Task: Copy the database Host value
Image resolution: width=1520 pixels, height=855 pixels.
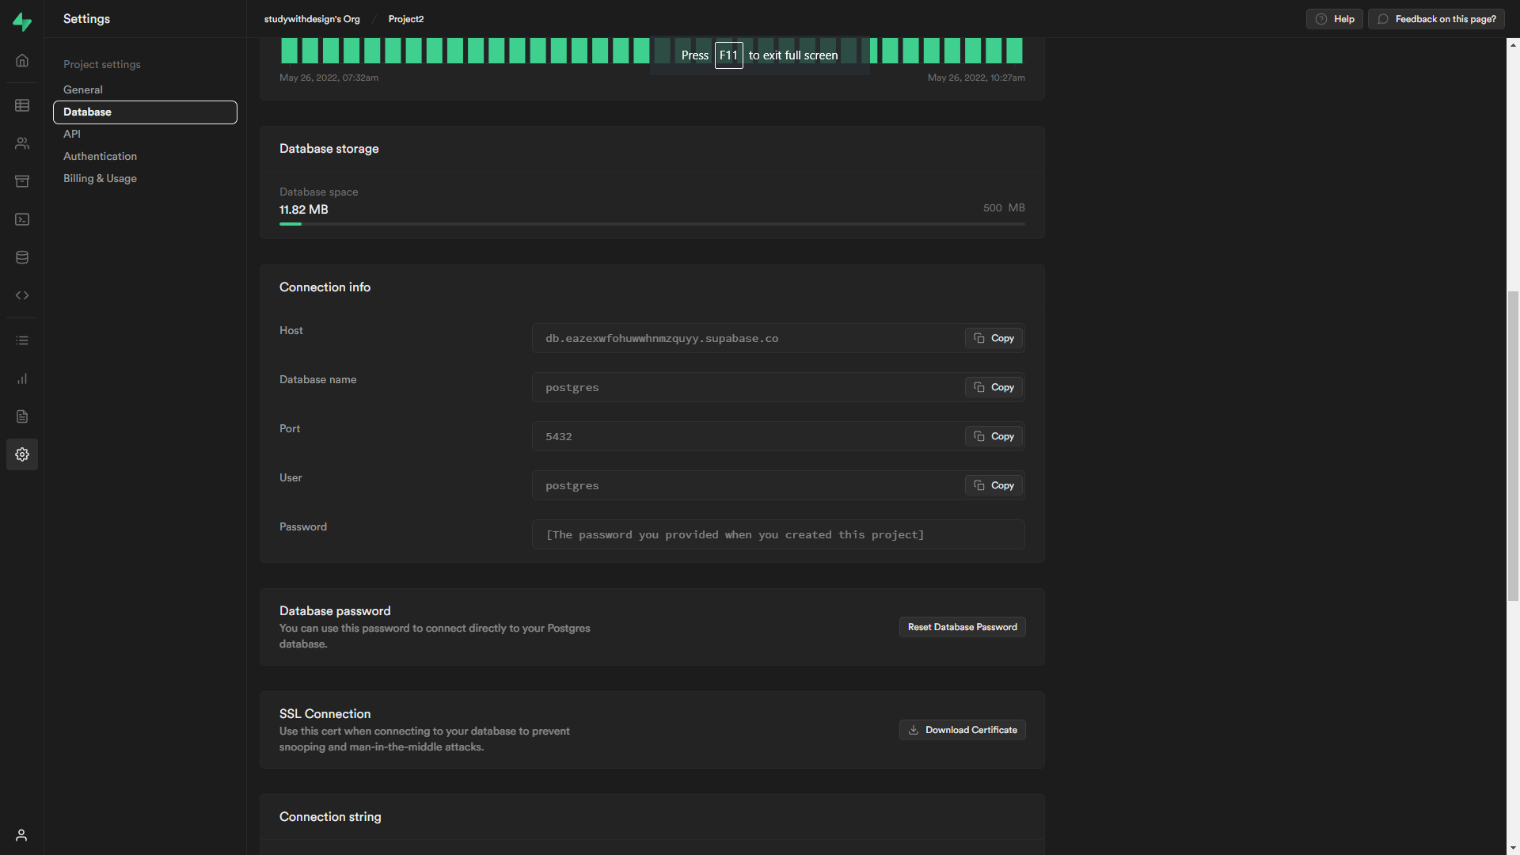Action: click(x=994, y=338)
